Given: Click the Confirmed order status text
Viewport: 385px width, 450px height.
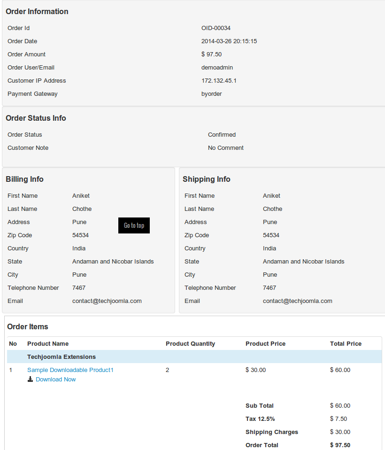Looking at the screenshot, I should (x=221, y=134).
